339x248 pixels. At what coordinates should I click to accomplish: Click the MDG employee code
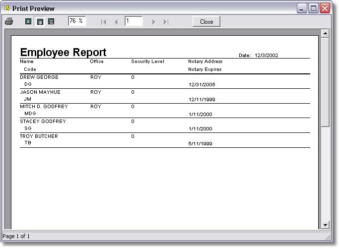pos(30,114)
